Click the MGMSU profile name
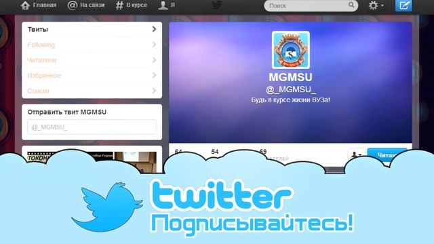This screenshot has height=244, width=434. point(291,77)
